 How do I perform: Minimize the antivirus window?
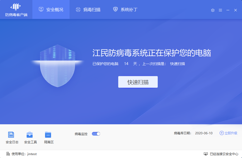point(228,10)
